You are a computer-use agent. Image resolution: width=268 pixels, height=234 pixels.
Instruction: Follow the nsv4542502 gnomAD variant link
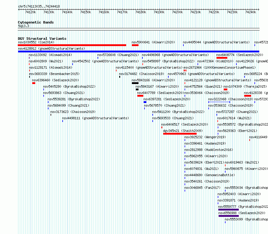(105, 61)
